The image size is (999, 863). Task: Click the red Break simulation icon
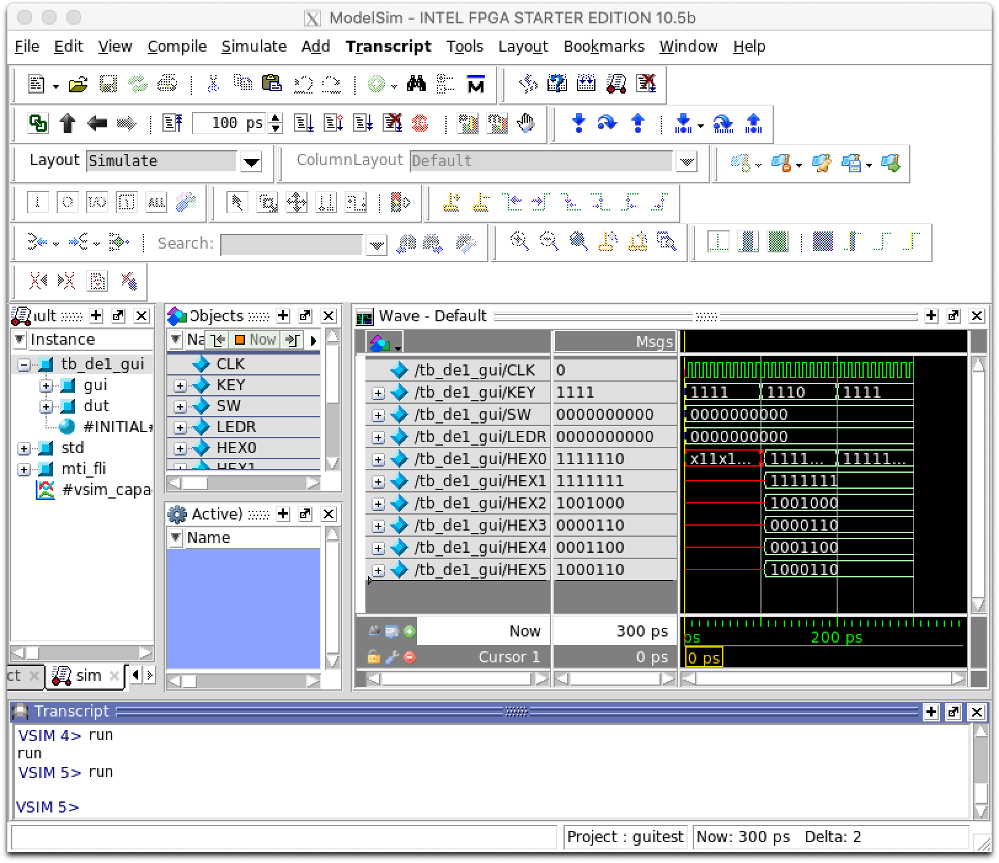click(420, 124)
